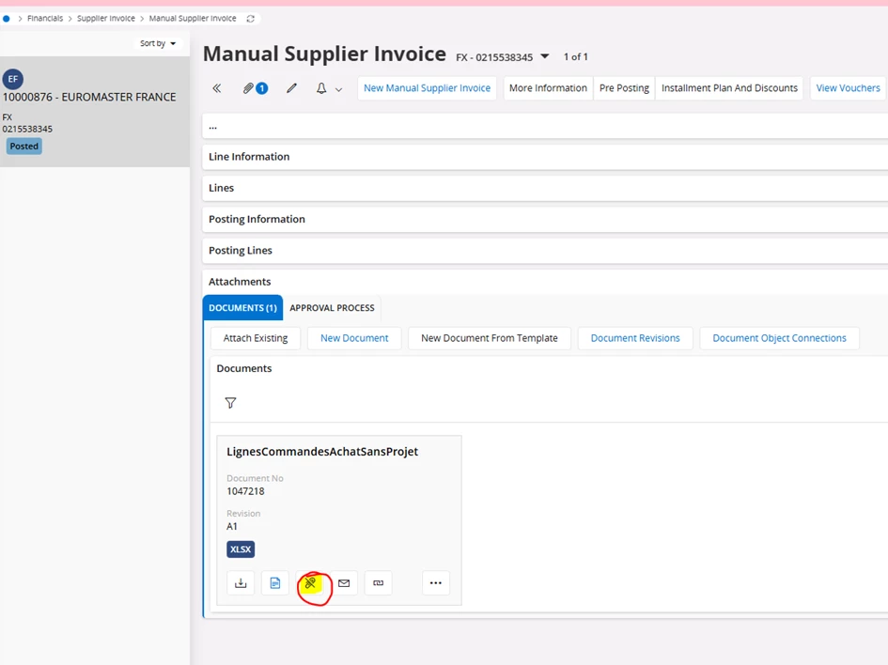The height and width of the screenshot is (665, 888).
Task: Open the FX - 0215538345 record selector dropdown
Action: click(545, 57)
